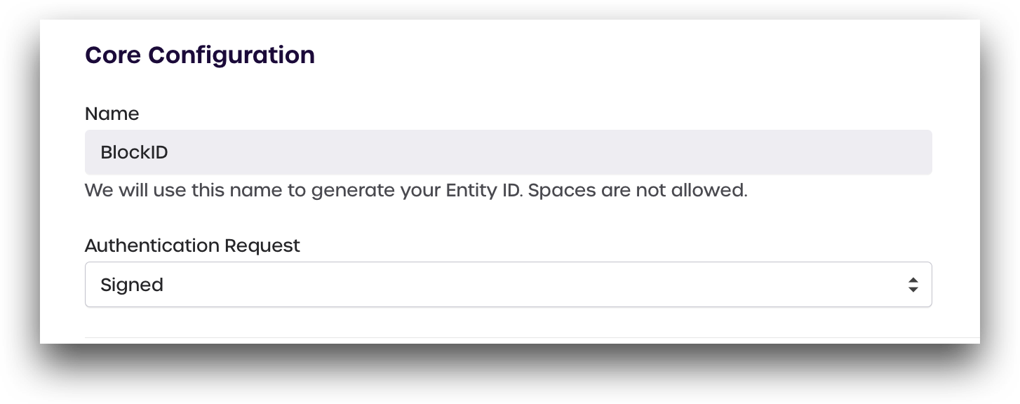The height and width of the screenshot is (404, 1020).
Task: Click the downward arrow of the select icon
Action: click(913, 290)
